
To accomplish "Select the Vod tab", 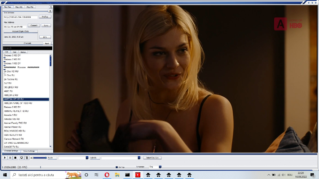I will 14,52.
